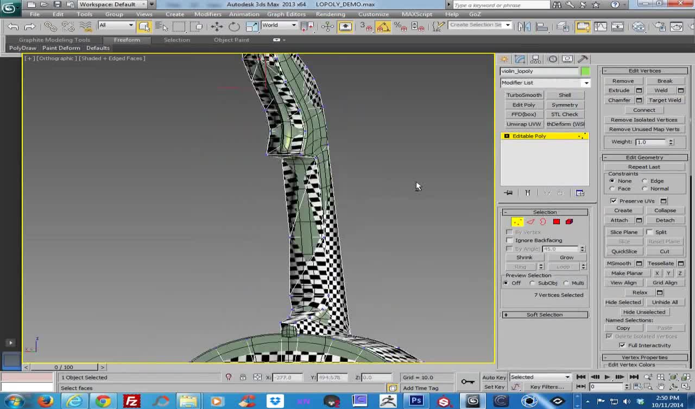Toggle the Full Interactivity checkbox
This screenshot has width=695, height=409.
coord(622,346)
